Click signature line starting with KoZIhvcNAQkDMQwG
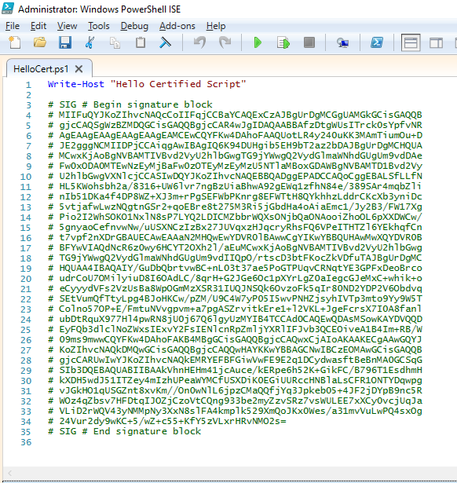 pyautogui.click(x=235, y=349)
